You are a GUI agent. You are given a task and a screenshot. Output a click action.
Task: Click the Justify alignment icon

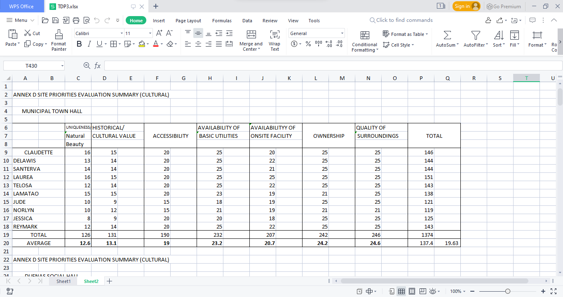pyautogui.click(x=219, y=44)
